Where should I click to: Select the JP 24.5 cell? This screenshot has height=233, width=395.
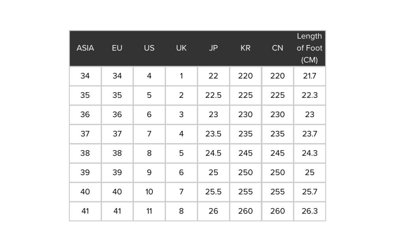pyautogui.click(x=213, y=153)
